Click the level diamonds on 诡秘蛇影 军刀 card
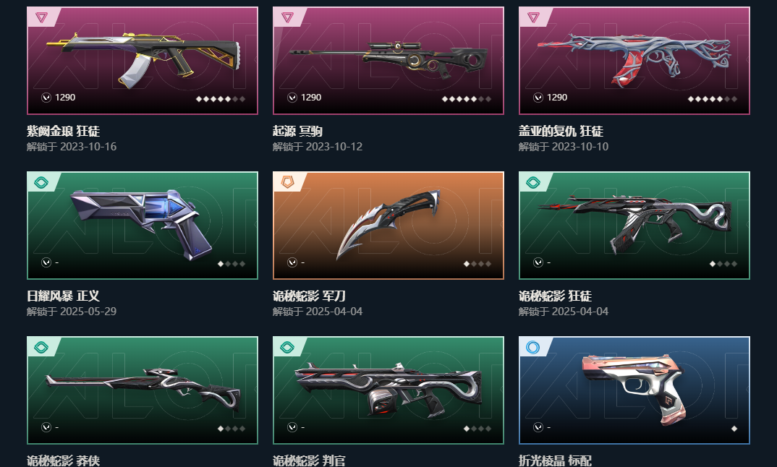 [x=477, y=264]
